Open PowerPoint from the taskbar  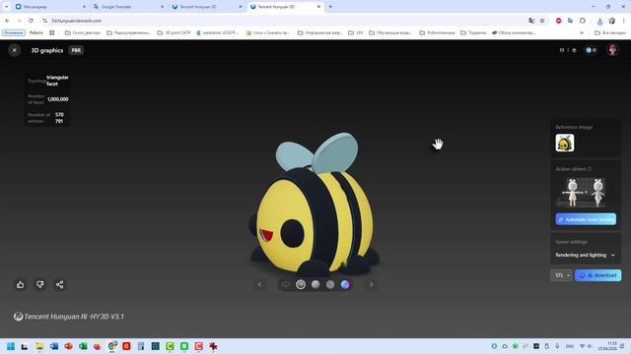pyautogui.click(x=68, y=346)
